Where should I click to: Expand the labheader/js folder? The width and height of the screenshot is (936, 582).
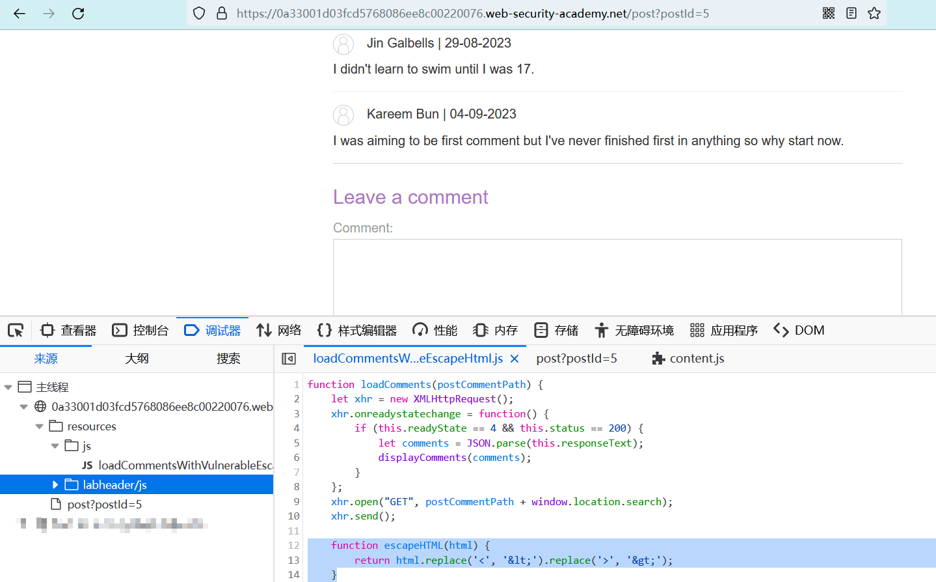tap(55, 485)
